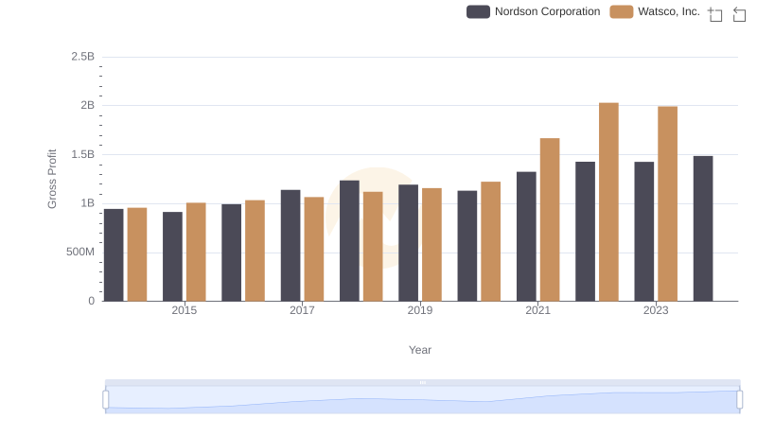Click the 2015 x-axis label

(184, 310)
